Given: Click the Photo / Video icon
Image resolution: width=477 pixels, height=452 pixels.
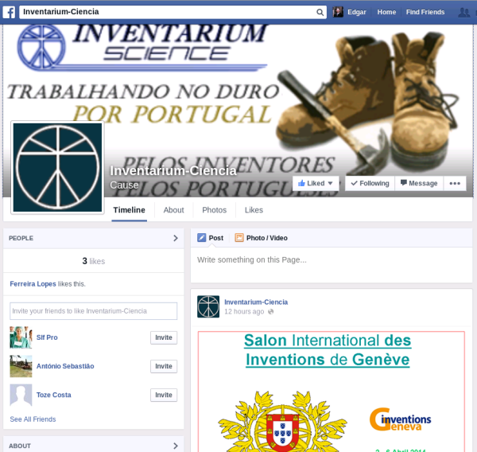Looking at the screenshot, I should pos(239,238).
